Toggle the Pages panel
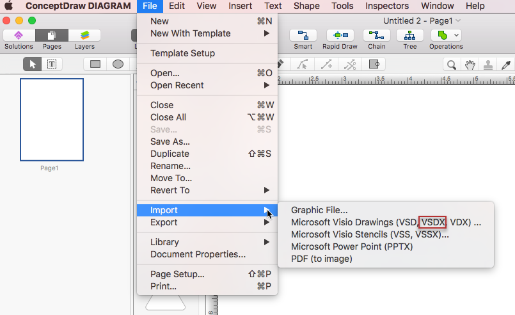Image resolution: width=515 pixels, height=315 pixels. click(52, 35)
